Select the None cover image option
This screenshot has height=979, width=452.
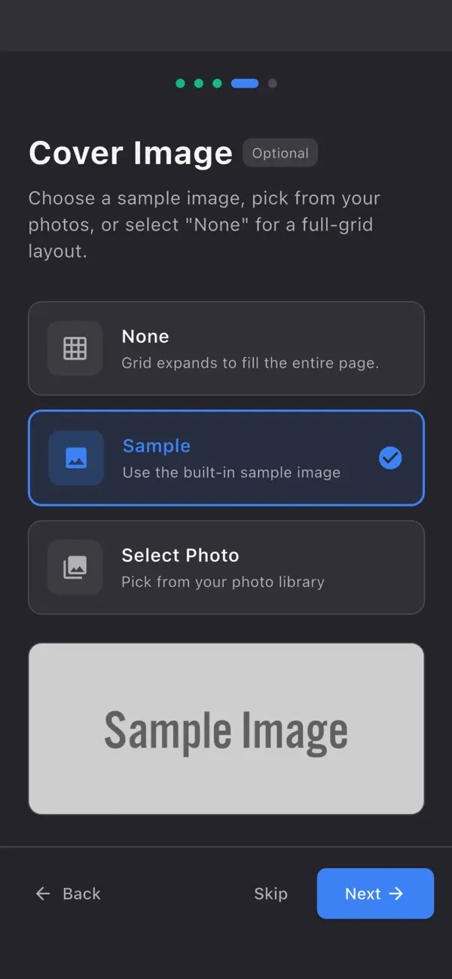point(226,348)
